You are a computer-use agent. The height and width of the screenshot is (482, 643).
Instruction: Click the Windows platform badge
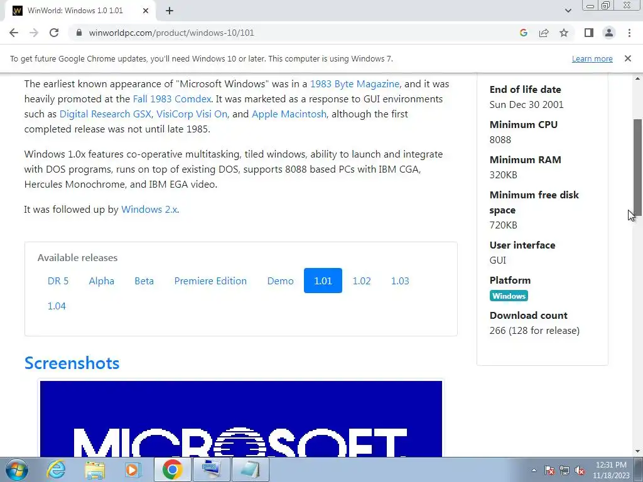tap(509, 296)
